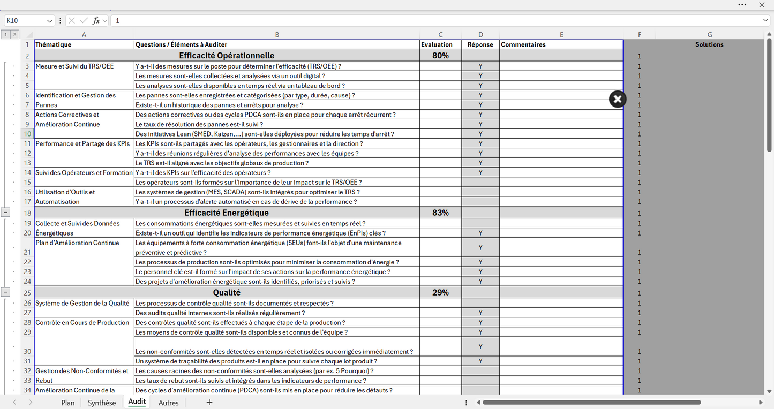Image resolution: width=774 pixels, height=409 pixels.
Task: Click the horizontal scrollbar right arrow
Action: 761,402
